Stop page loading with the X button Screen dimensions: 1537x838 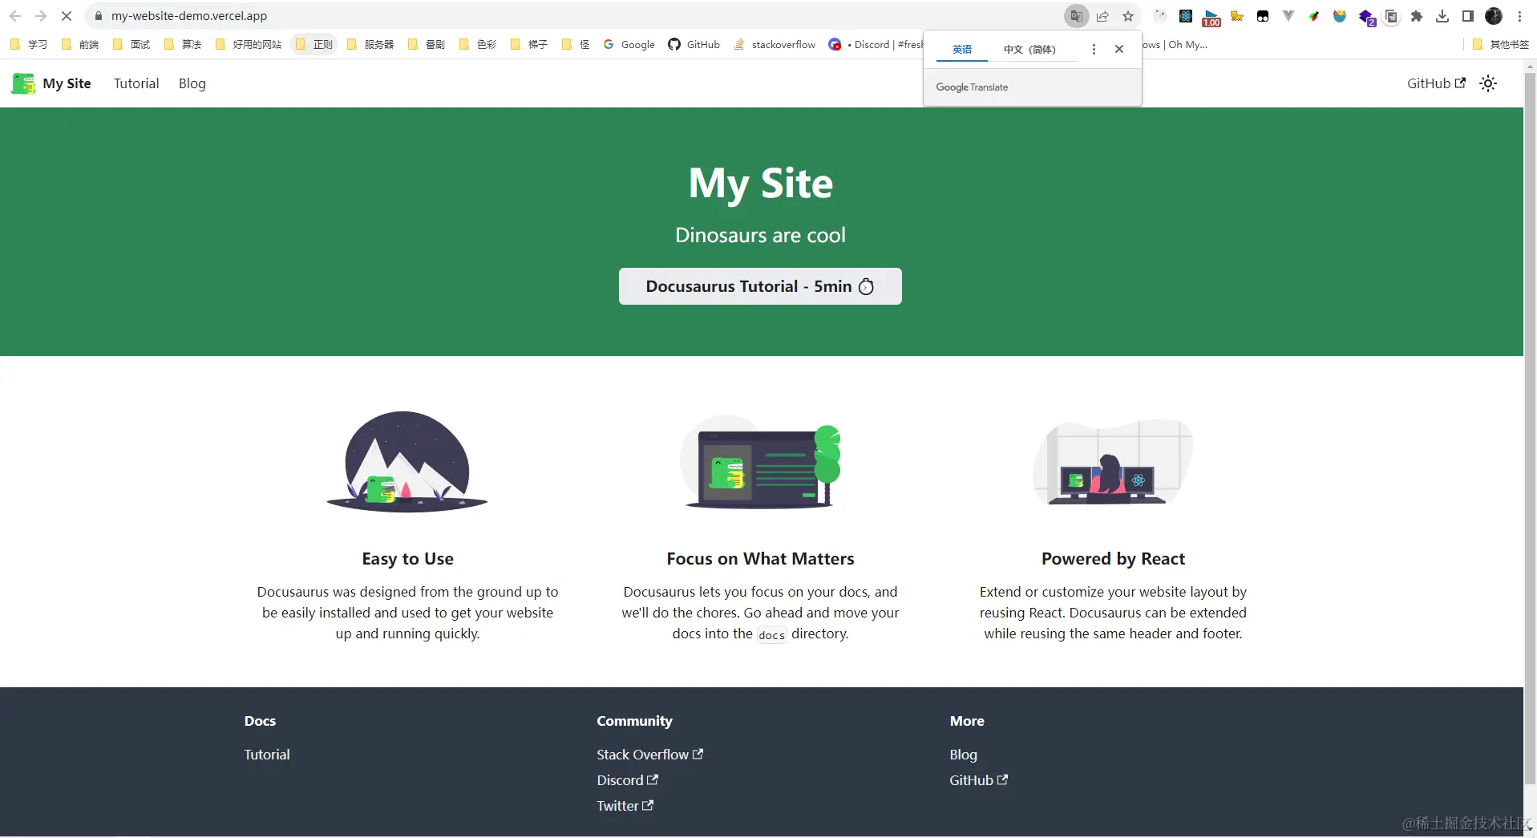click(x=67, y=16)
